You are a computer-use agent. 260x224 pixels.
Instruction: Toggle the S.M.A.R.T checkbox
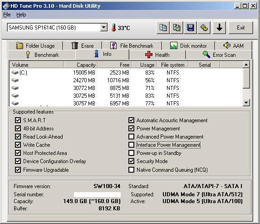(x=18, y=120)
